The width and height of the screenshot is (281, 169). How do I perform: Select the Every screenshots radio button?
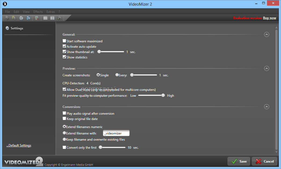117,75
